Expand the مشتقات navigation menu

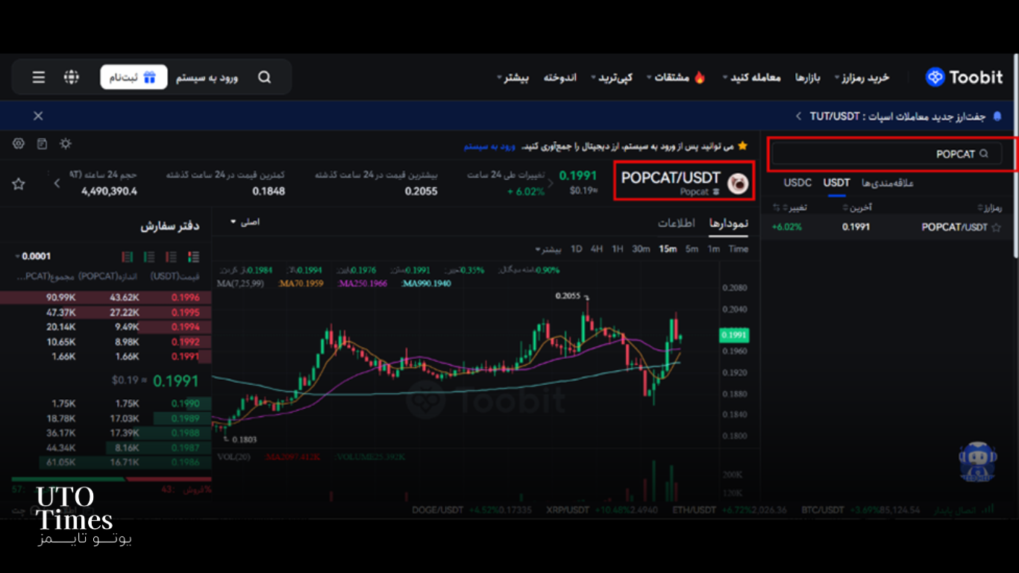pyautogui.click(x=668, y=78)
